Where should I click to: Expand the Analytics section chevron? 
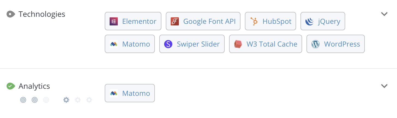coord(384,86)
